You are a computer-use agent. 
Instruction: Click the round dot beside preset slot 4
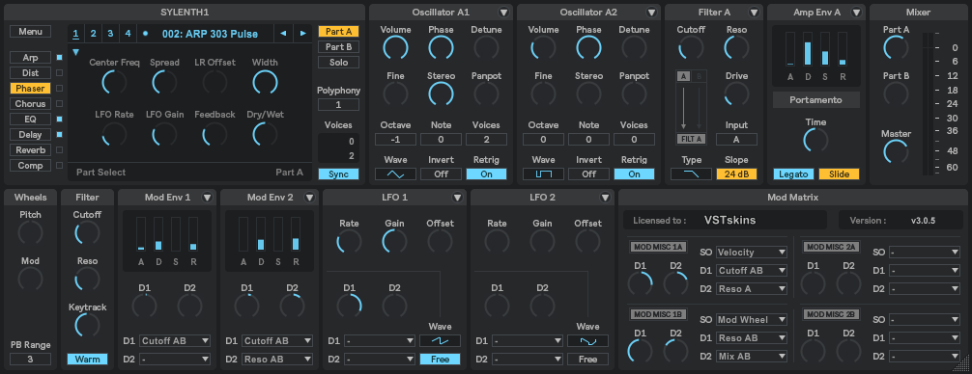145,34
